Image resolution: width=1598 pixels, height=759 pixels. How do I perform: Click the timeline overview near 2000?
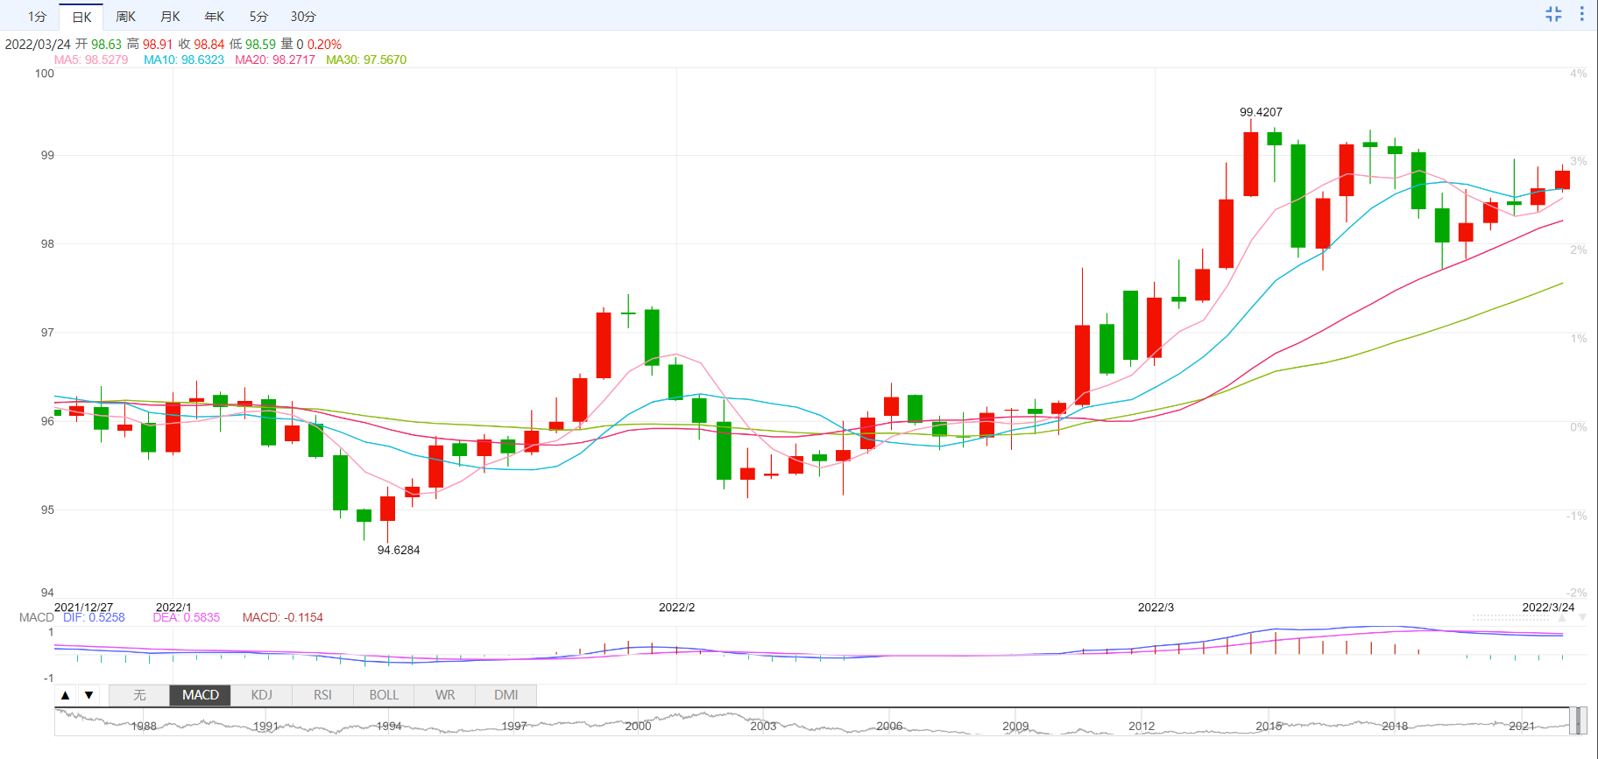(638, 726)
